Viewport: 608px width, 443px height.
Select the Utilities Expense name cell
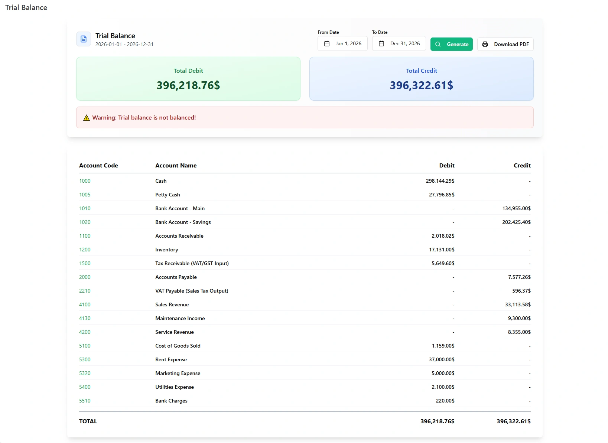point(175,387)
